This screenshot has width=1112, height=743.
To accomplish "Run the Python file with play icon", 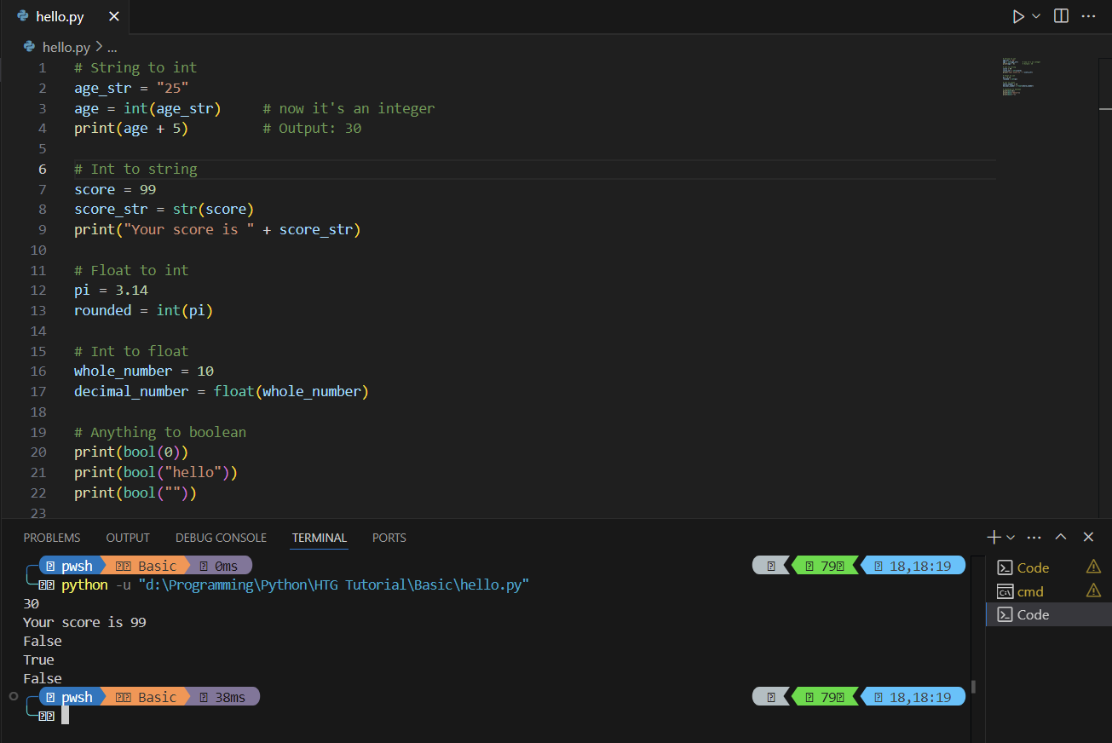I will pos(1017,16).
